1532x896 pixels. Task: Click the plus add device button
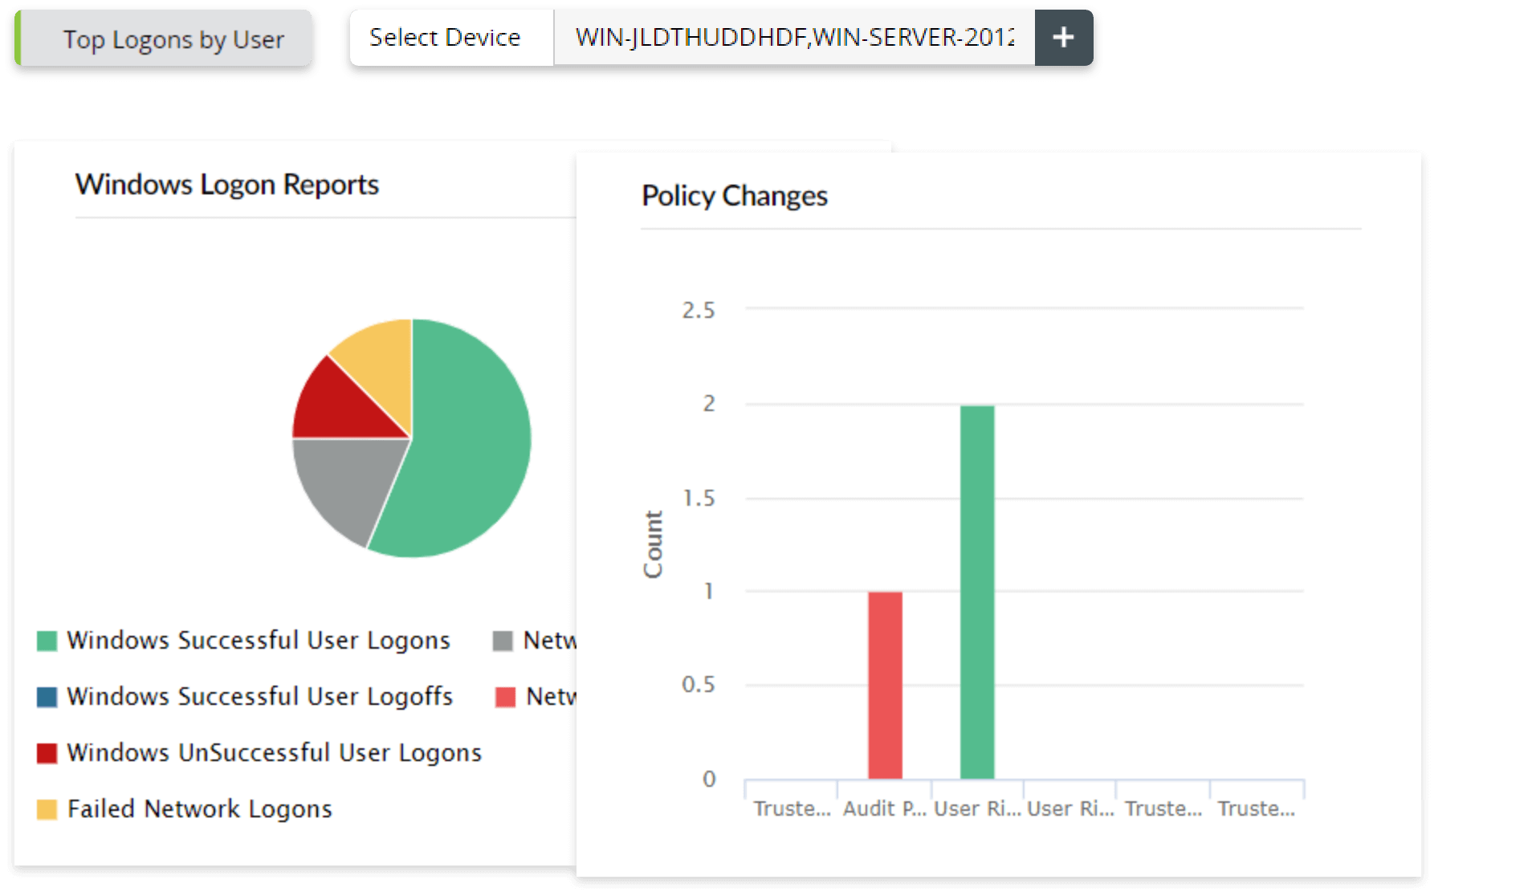(1063, 38)
